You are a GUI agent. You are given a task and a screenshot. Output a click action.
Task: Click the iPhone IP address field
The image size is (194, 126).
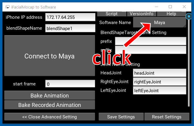[x=70, y=17]
